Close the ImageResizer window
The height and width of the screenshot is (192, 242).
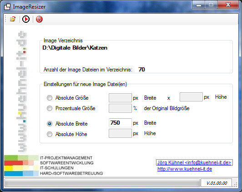pyautogui.click(x=228, y=5)
